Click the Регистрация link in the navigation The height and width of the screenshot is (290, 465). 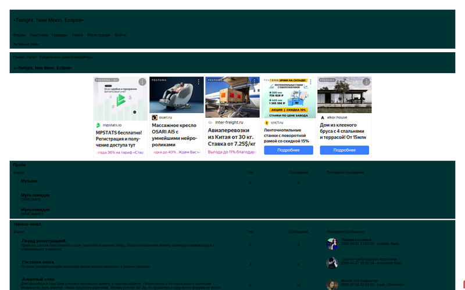99,35
